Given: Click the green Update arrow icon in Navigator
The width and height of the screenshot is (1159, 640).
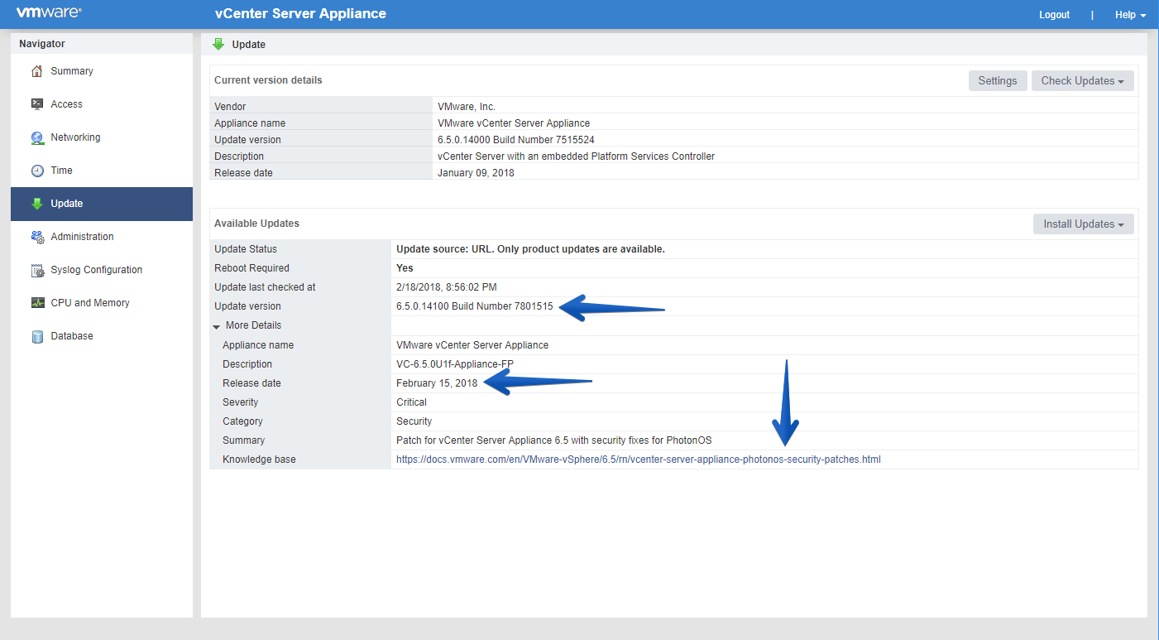Looking at the screenshot, I should [36, 204].
